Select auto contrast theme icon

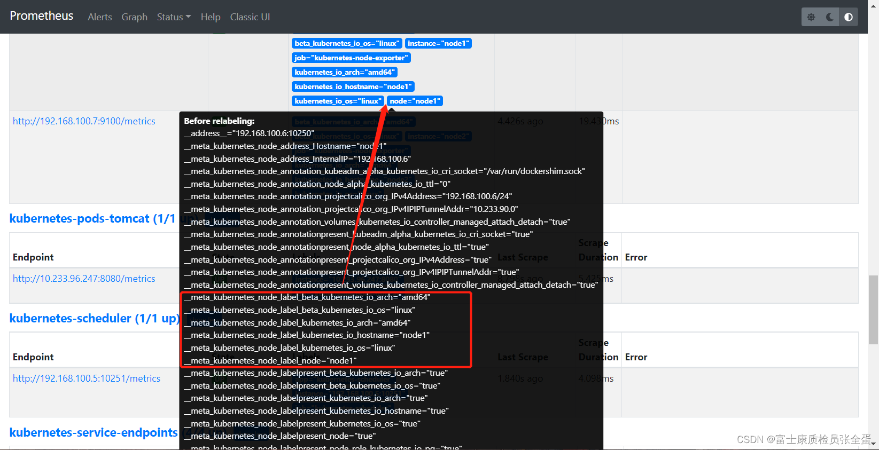pos(849,17)
